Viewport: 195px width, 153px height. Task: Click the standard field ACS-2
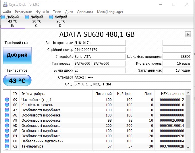point(133,77)
